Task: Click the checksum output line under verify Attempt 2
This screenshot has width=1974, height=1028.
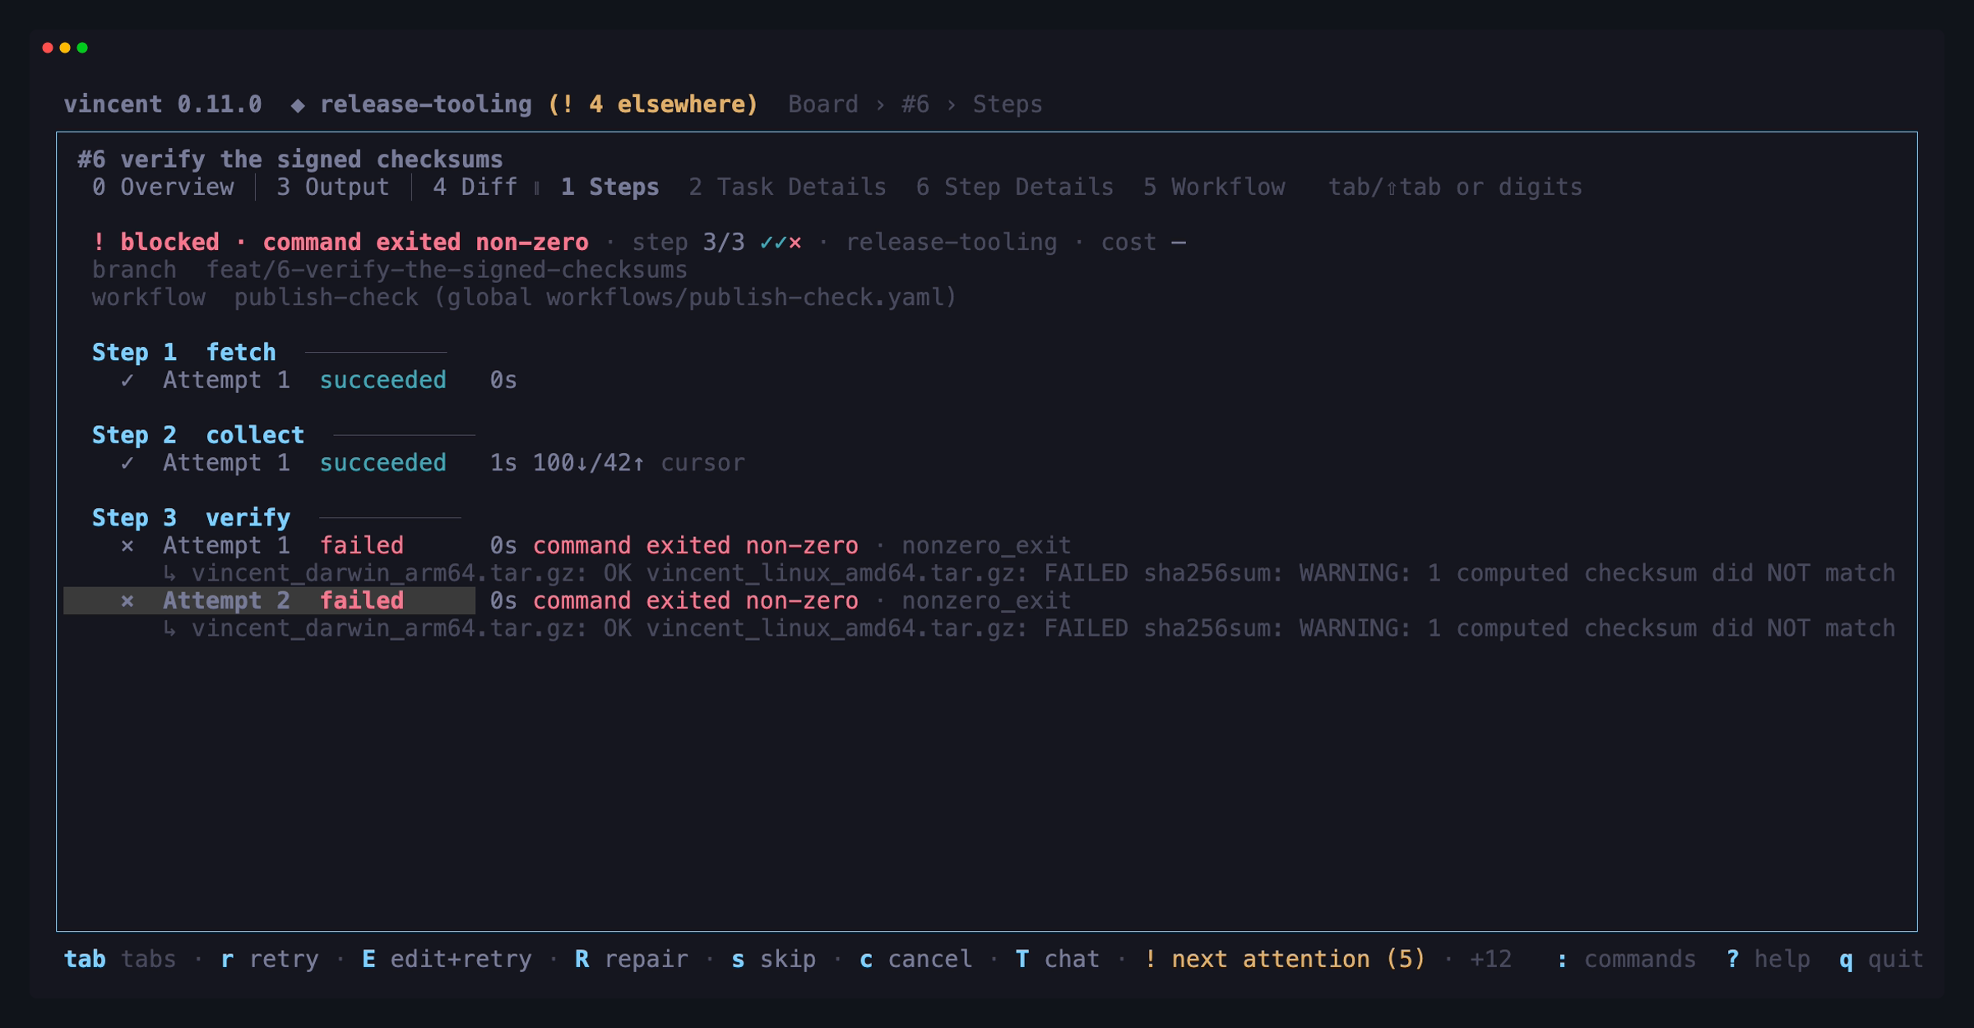Action: pyautogui.click(x=1029, y=628)
